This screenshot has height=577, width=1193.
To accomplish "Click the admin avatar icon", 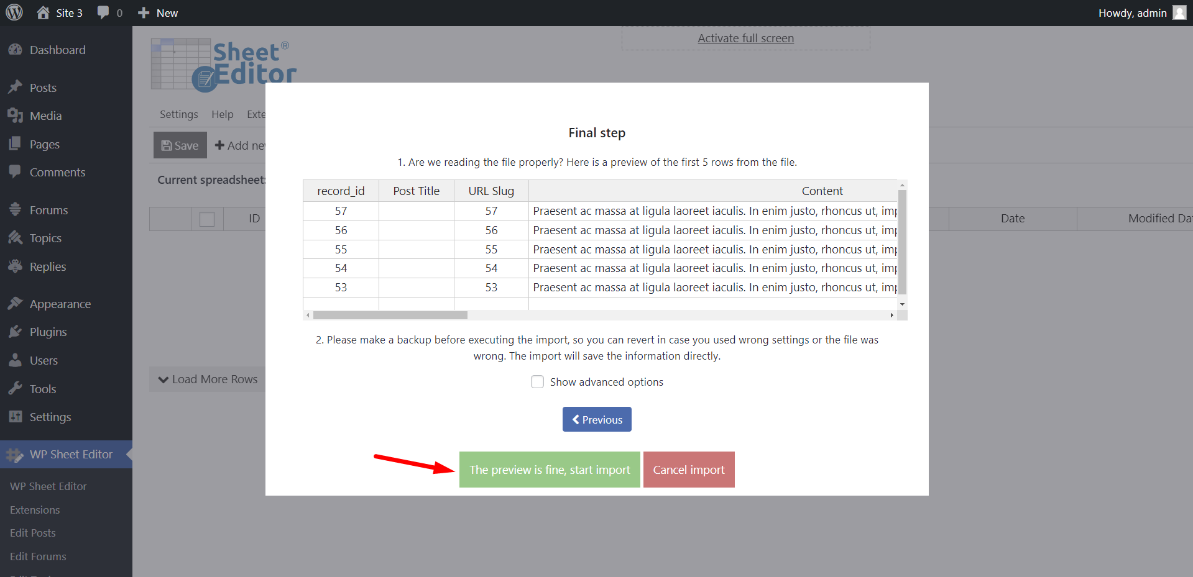I will (1179, 12).
